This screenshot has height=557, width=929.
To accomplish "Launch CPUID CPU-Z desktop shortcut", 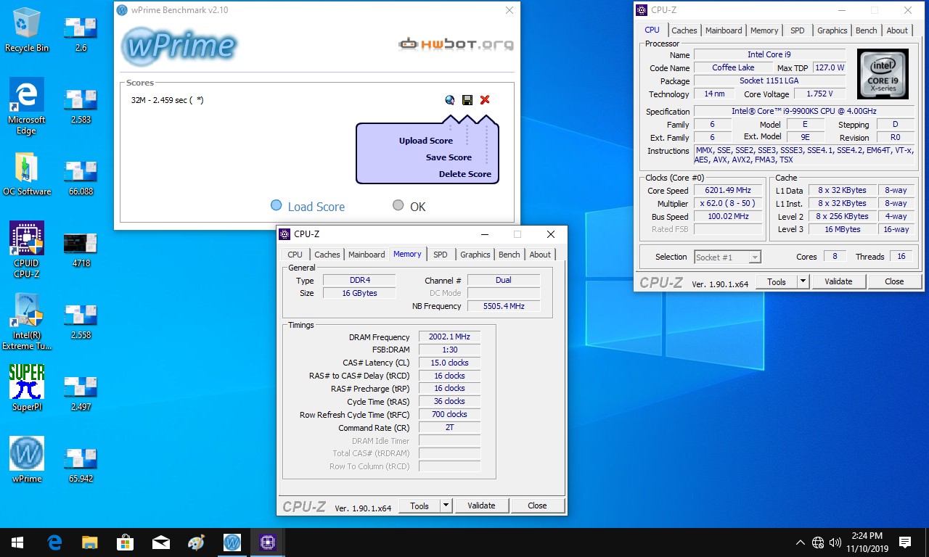I will point(27,249).
